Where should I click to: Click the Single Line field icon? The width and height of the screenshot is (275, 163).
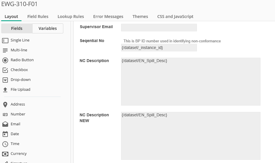(x=5, y=41)
